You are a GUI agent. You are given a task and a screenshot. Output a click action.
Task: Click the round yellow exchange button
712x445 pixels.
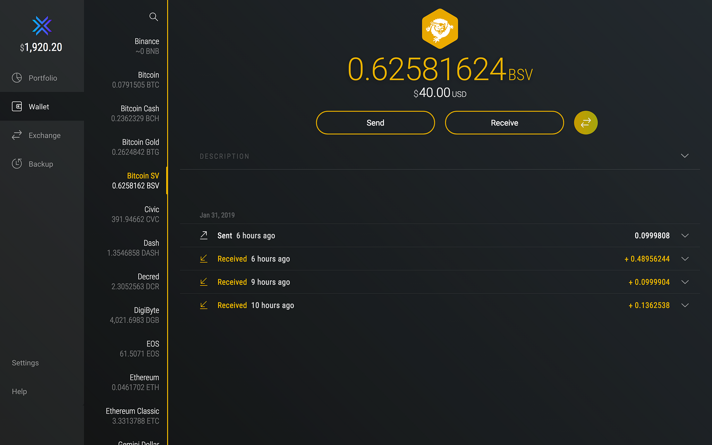(586, 123)
